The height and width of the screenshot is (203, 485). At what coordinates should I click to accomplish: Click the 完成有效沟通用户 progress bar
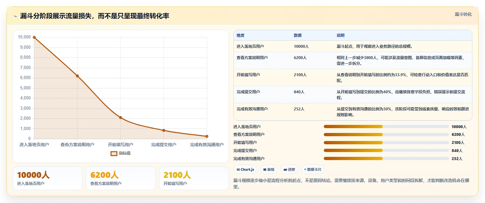coord(386,158)
